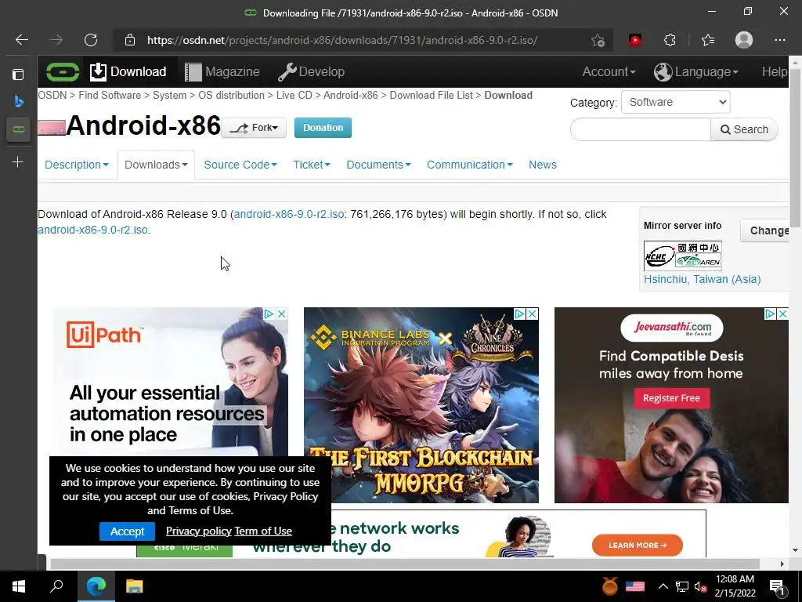This screenshot has height=602, width=802.
Task: Click the green OSDN logo
Action: [63, 71]
